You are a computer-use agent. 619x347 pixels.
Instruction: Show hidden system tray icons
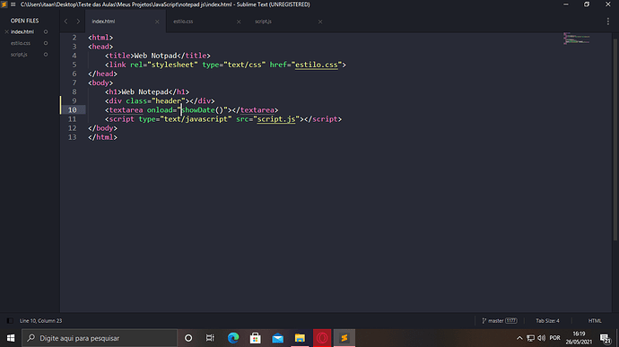pos(519,338)
